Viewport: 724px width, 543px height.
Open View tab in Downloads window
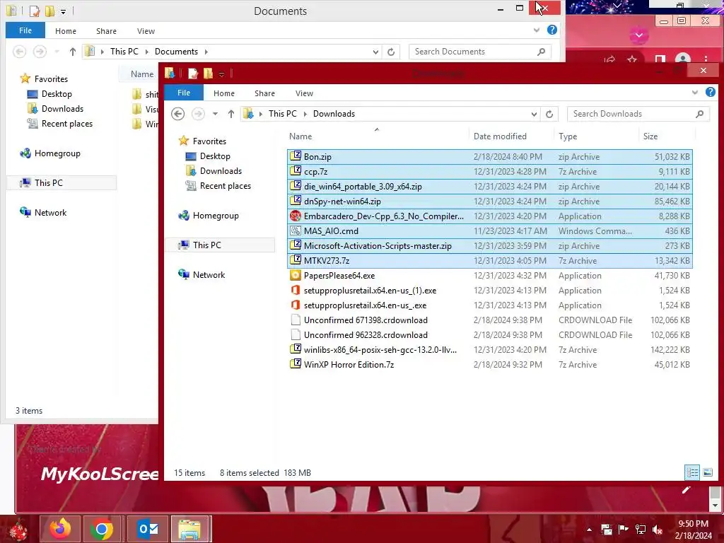304,93
